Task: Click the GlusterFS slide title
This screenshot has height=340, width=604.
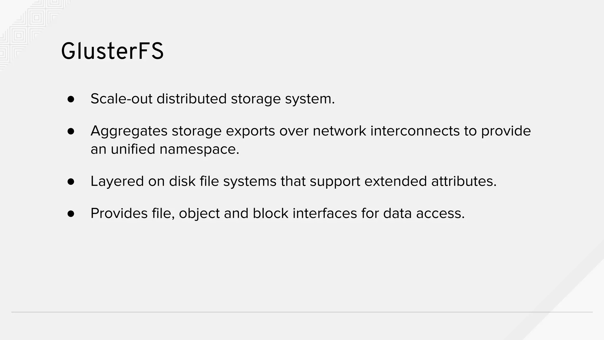Action: point(112,51)
